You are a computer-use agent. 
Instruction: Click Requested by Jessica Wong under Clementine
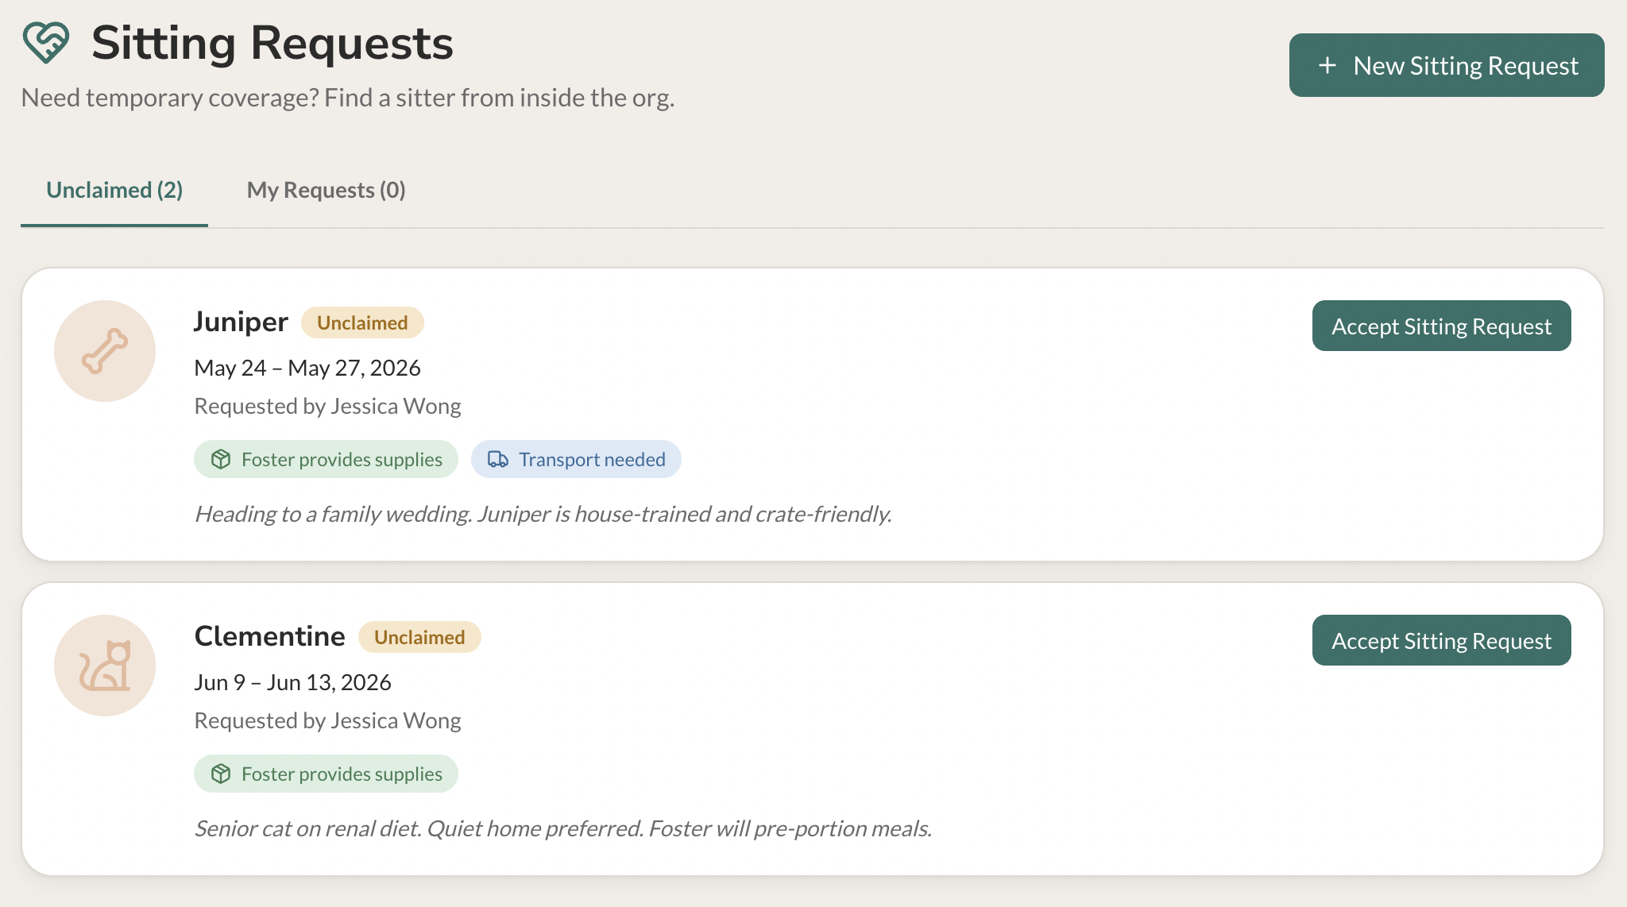(327, 720)
